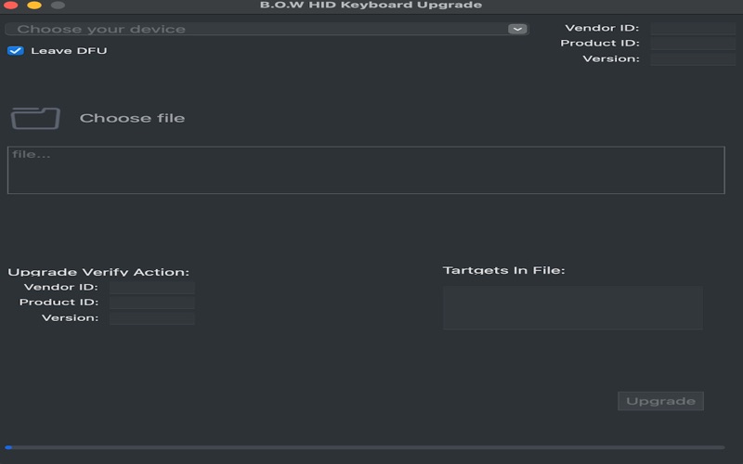
Task: Click the folder icon to browse files
Action: (35, 118)
